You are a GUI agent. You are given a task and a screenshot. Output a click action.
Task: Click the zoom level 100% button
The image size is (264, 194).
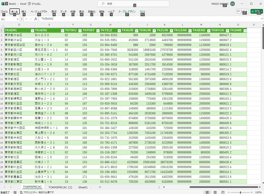(x=258, y=192)
